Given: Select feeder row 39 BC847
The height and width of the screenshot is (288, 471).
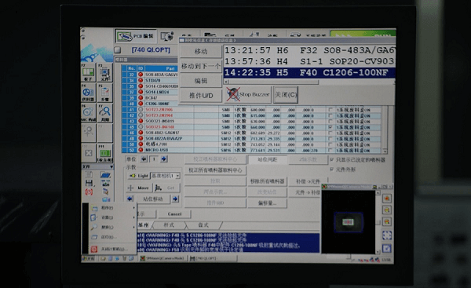Looking at the screenshot, I should point(150,97).
